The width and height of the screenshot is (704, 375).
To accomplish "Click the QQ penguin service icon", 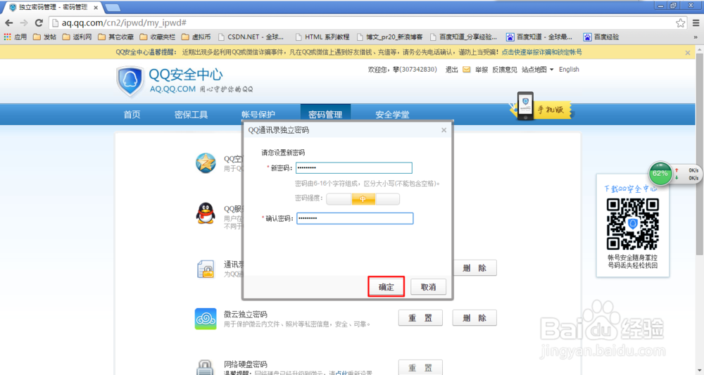I will click(x=206, y=213).
